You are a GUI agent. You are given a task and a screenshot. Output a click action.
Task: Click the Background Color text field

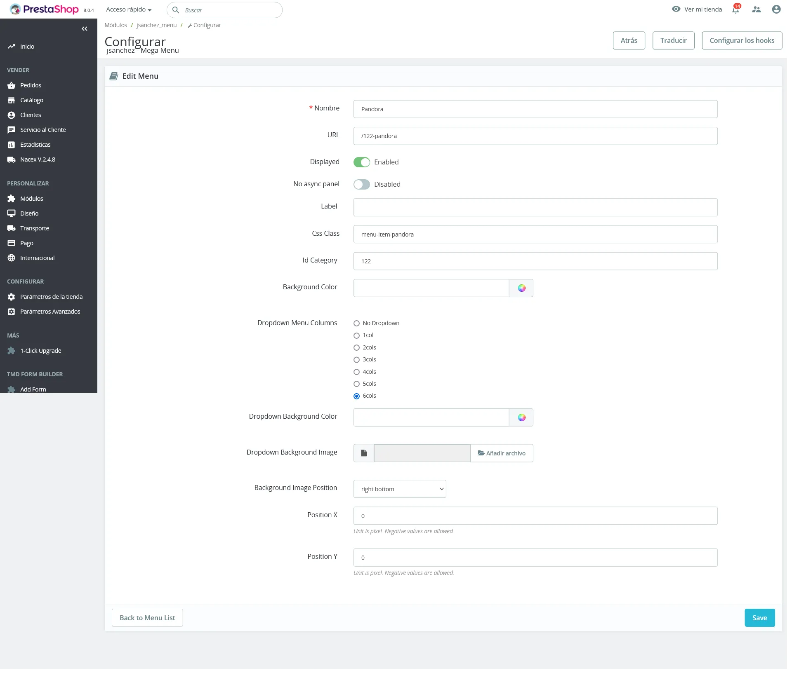point(431,288)
